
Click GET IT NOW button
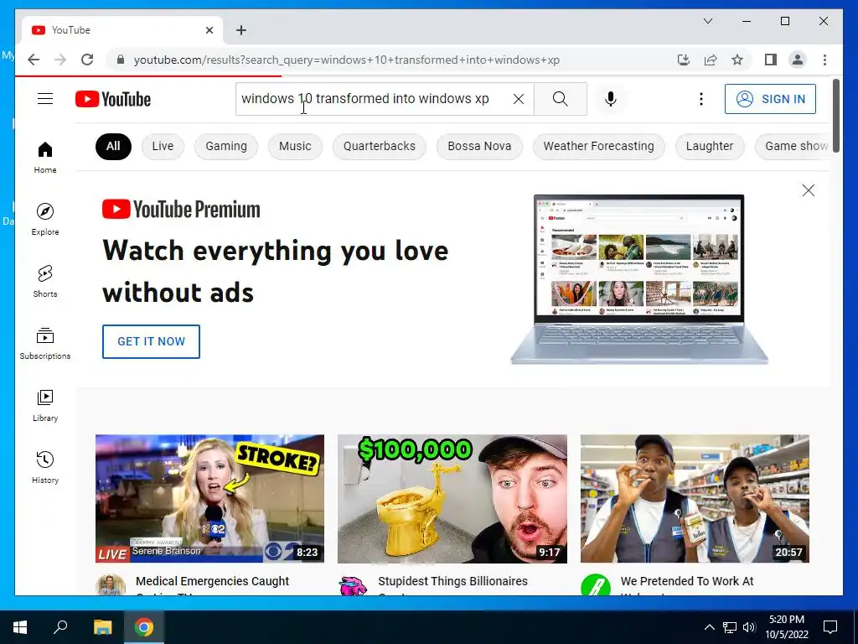(151, 342)
